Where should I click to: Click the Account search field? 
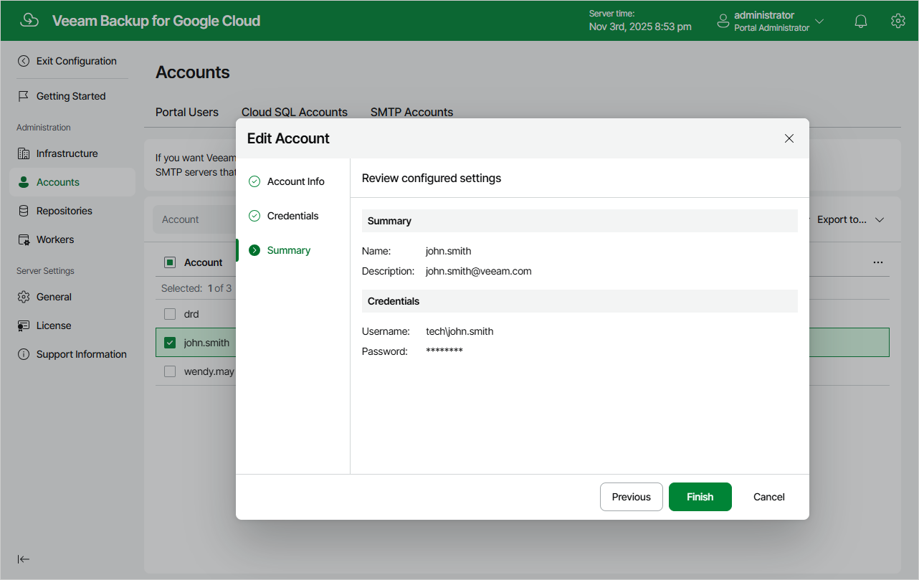[194, 219]
